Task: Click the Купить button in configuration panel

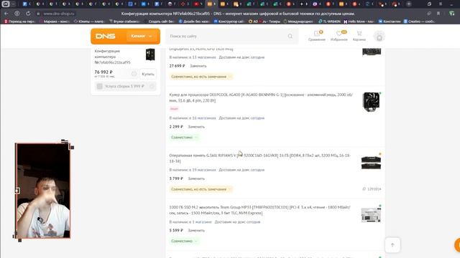Action: click(148, 74)
